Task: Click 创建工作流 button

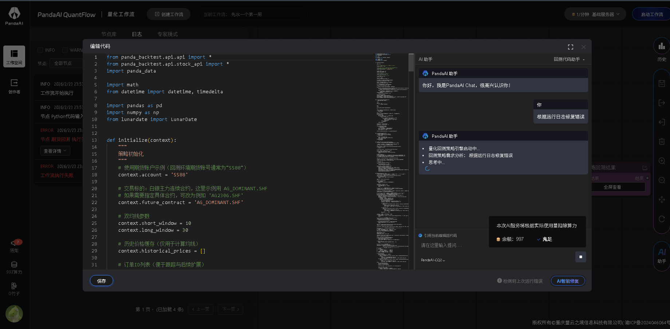Action: click(x=169, y=14)
